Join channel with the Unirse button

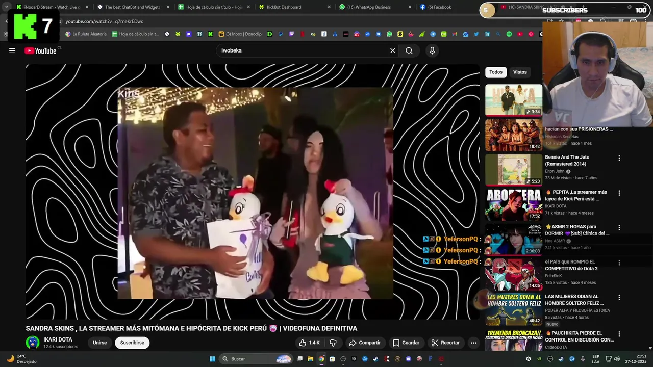click(100, 343)
